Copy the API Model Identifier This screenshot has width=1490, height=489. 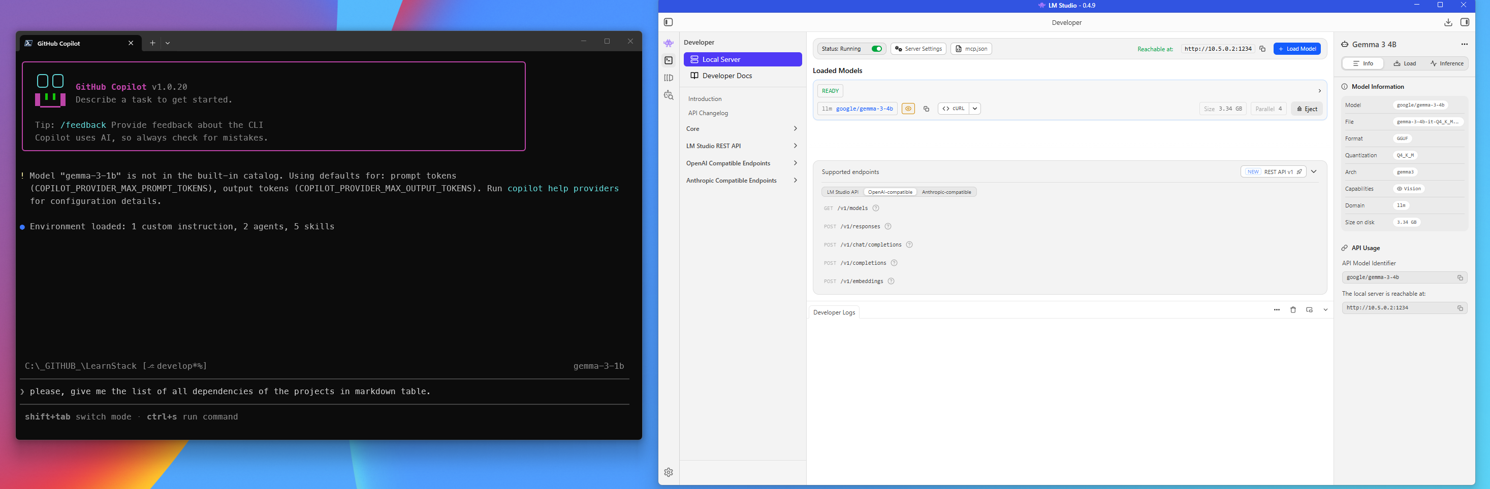1462,277
